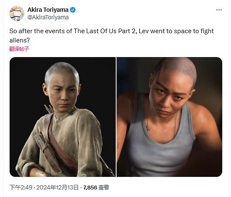The width and height of the screenshot is (231, 197).
Task: Open the three-dot more options menu
Action: pos(219,10)
